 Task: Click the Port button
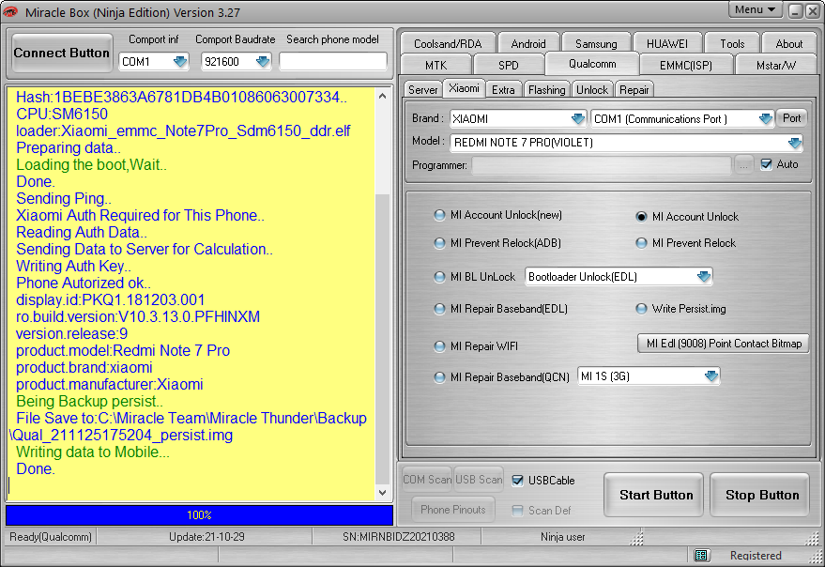pos(791,118)
